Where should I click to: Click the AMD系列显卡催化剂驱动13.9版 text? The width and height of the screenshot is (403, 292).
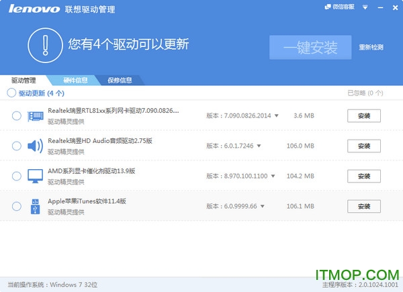pyautogui.click(x=91, y=171)
